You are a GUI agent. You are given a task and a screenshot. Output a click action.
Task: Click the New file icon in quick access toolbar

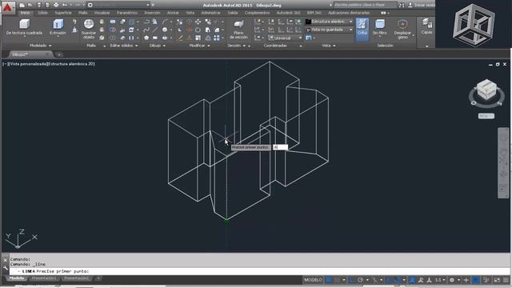tap(22, 6)
